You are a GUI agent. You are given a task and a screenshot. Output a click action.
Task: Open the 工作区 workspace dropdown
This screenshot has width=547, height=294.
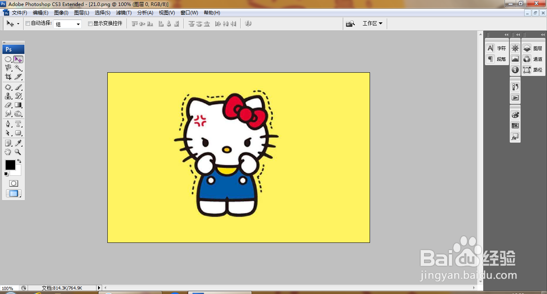click(x=372, y=24)
